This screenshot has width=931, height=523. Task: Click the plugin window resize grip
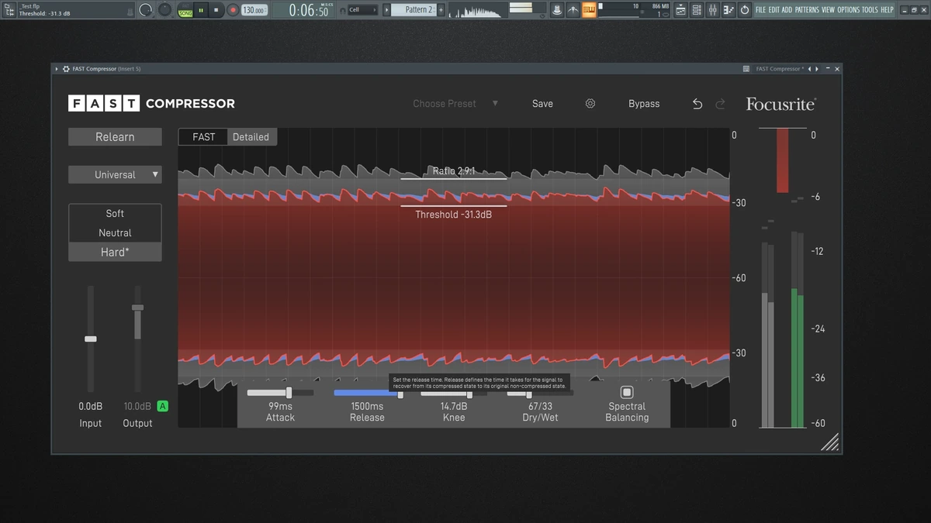[x=829, y=442]
